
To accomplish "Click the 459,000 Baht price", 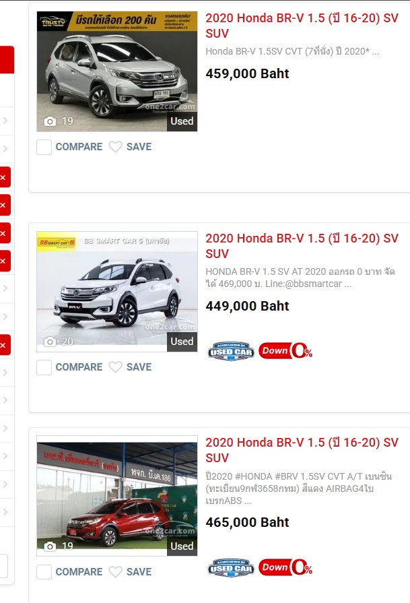I will tap(247, 73).
